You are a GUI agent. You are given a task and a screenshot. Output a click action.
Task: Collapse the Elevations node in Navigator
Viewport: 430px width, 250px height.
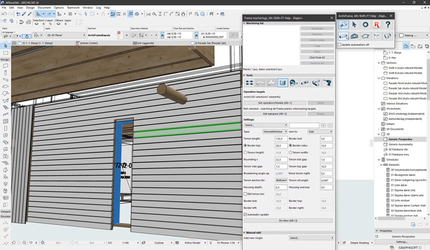click(379, 78)
